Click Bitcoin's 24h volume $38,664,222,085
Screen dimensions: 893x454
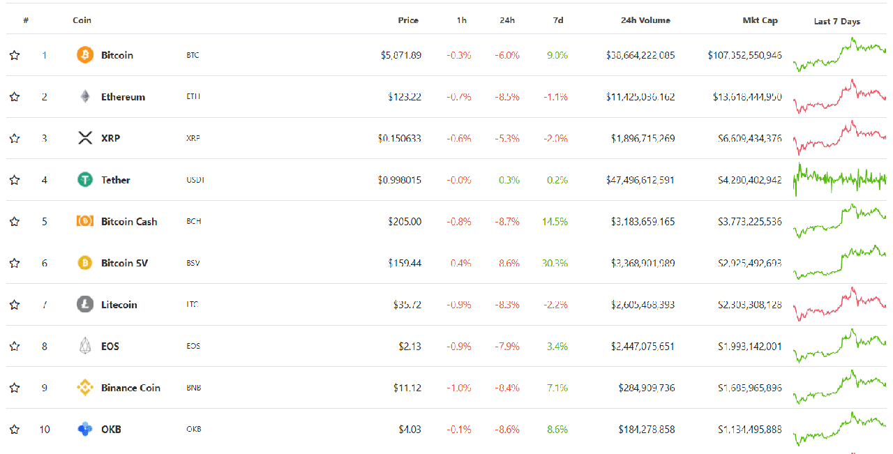click(x=640, y=55)
